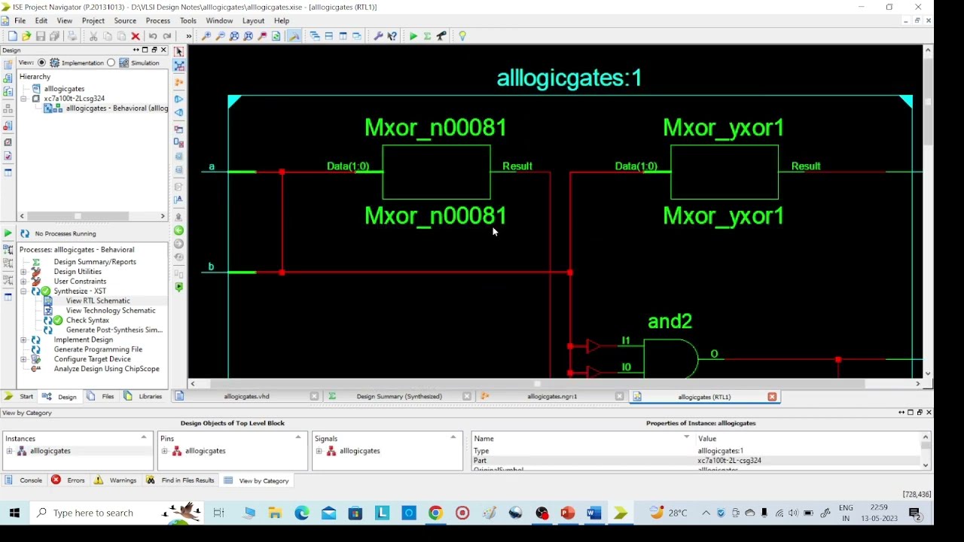
Task: Switch to the alllogicgates.vhd tab
Action: click(x=246, y=397)
